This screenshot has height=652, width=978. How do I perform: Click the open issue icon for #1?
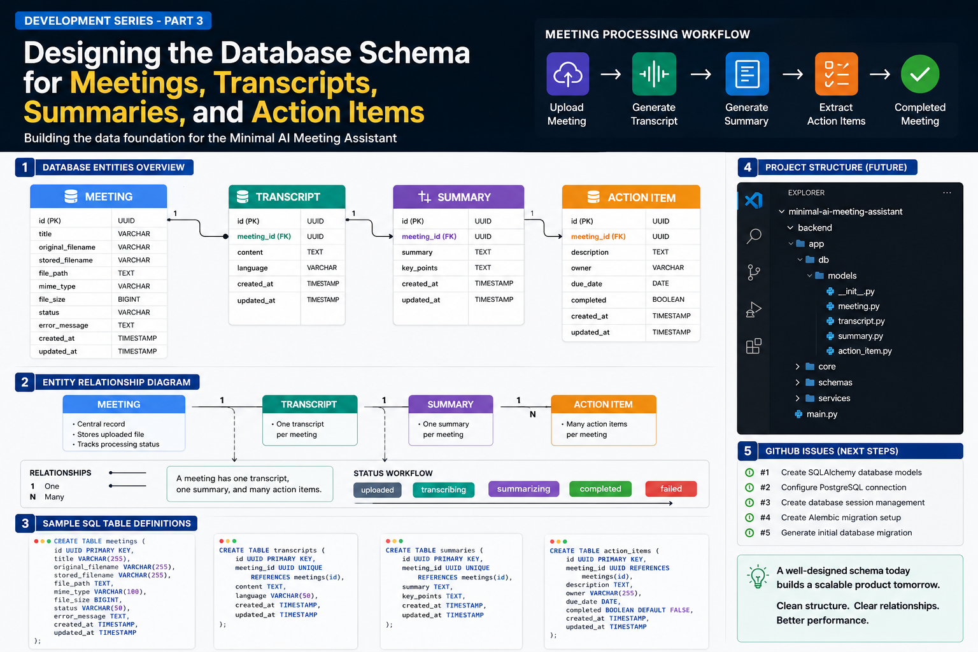coord(749,472)
